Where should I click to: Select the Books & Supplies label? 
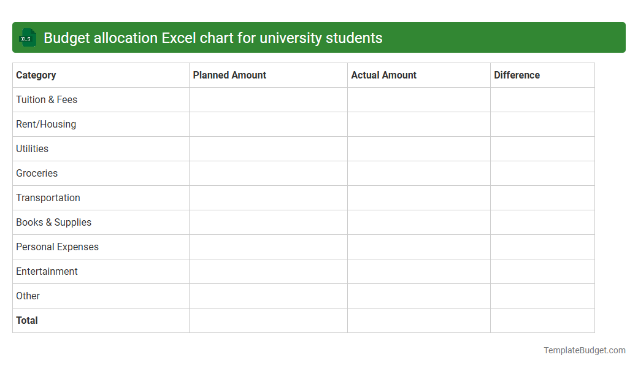tap(53, 222)
